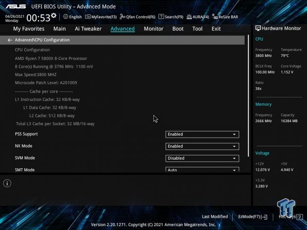Click the Memory section heading
The width and height of the screenshot is (307, 230).
(x=263, y=104)
